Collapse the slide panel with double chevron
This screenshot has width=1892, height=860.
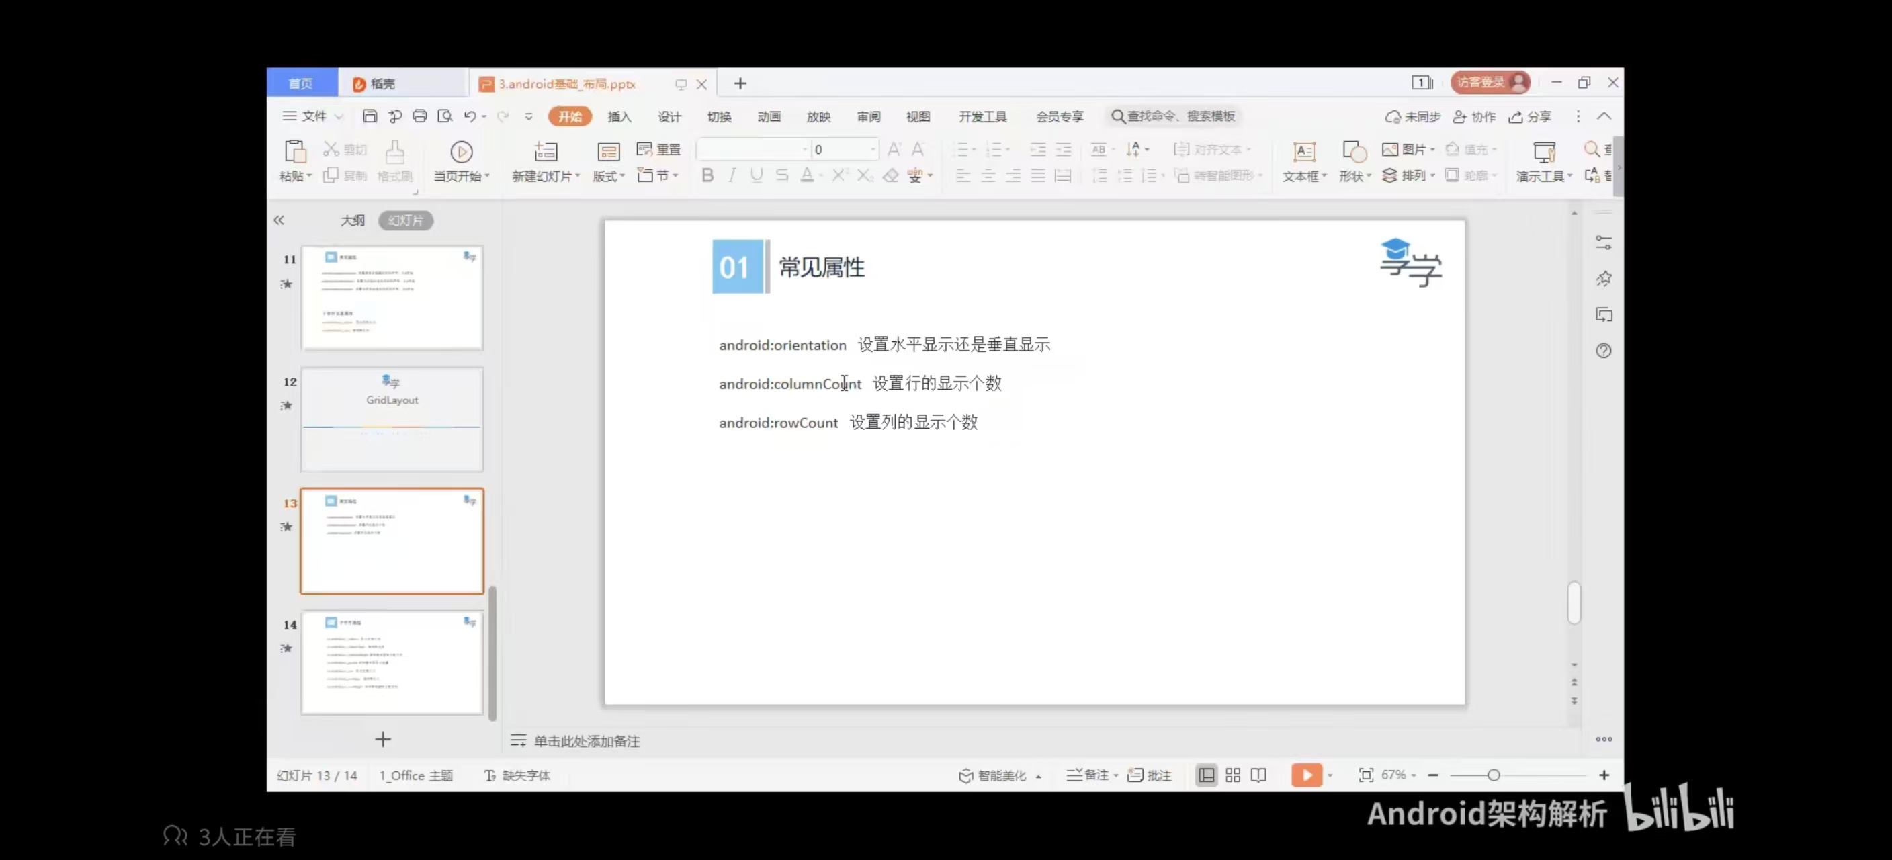point(278,220)
